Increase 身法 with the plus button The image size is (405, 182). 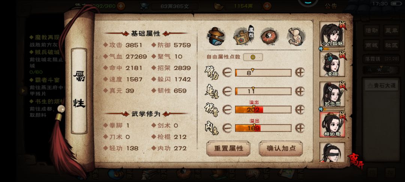click(300, 91)
